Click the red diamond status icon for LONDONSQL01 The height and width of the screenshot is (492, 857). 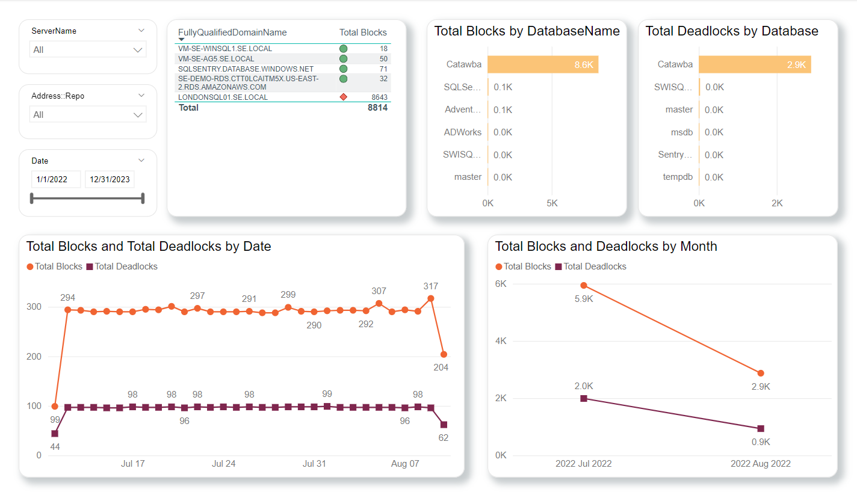pyautogui.click(x=343, y=97)
